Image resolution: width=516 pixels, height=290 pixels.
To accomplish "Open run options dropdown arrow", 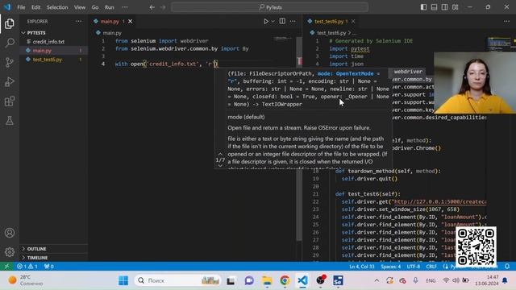I will [273, 22].
